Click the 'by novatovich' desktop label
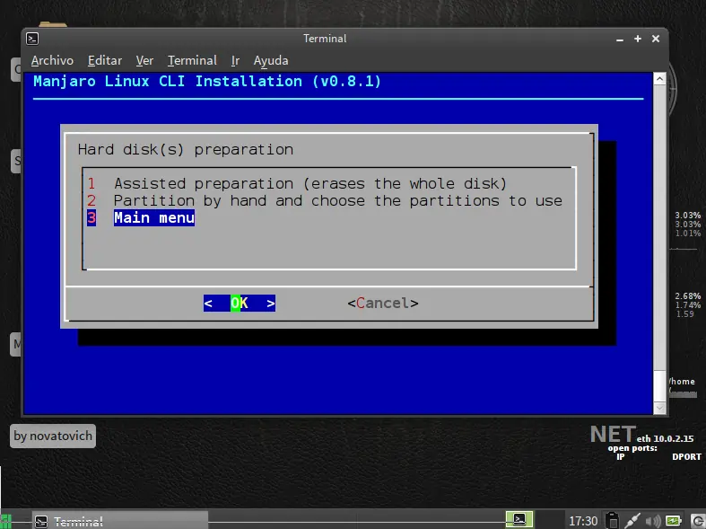Image resolution: width=706 pixels, height=529 pixels. [x=53, y=436]
